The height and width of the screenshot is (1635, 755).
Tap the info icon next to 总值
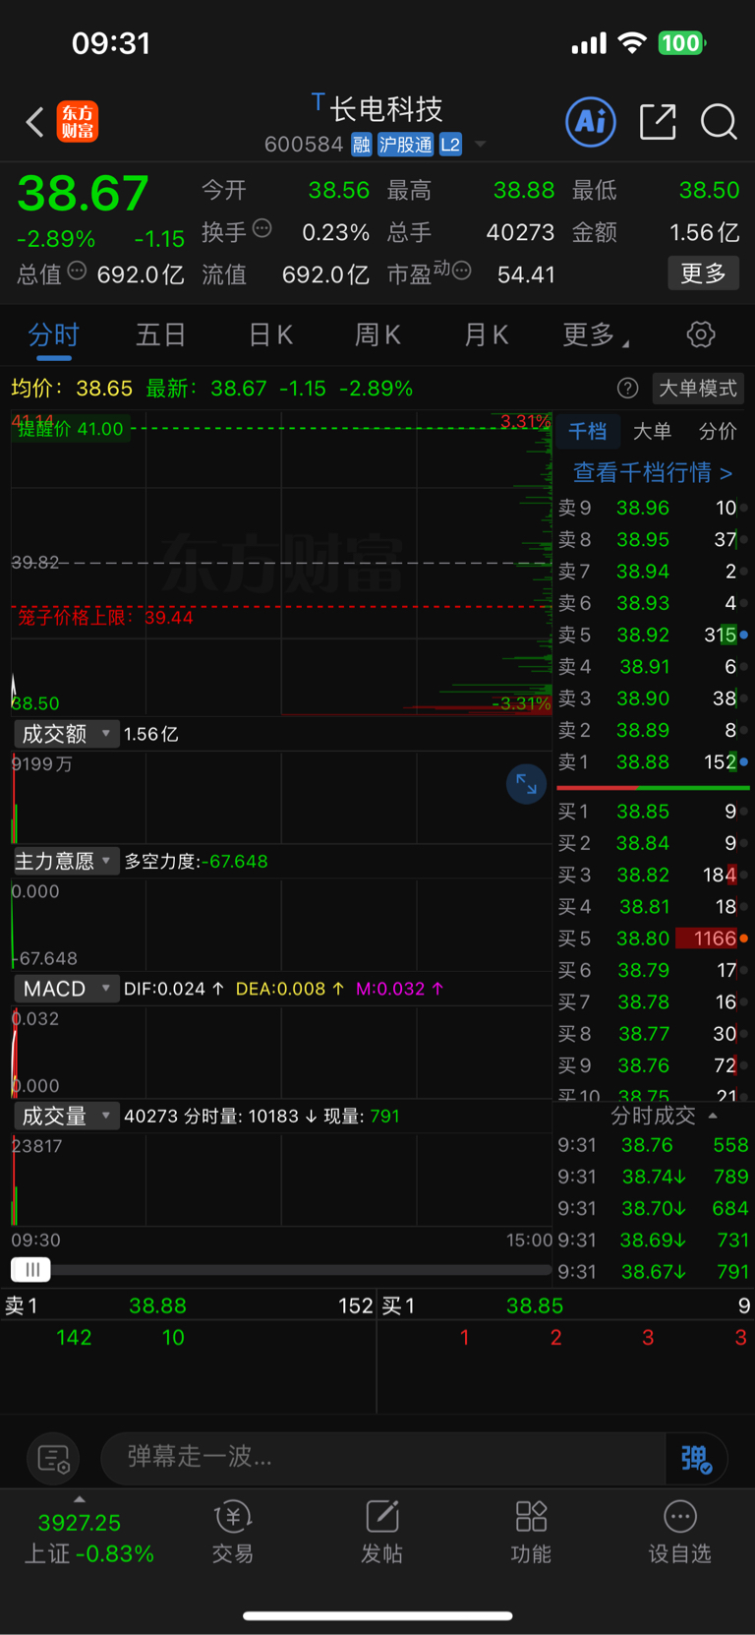coord(77,271)
